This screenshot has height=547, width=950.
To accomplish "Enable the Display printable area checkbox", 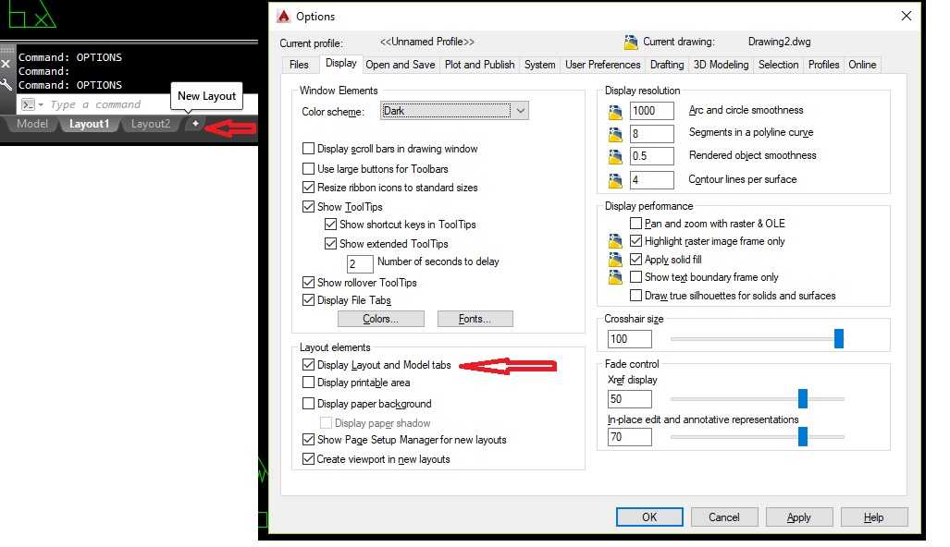I will coord(307,383).
